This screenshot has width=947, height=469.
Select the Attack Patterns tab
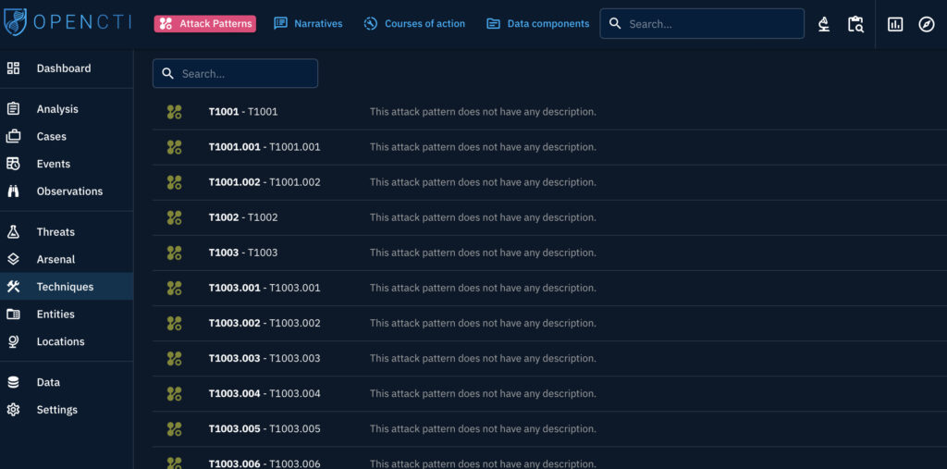204,24
